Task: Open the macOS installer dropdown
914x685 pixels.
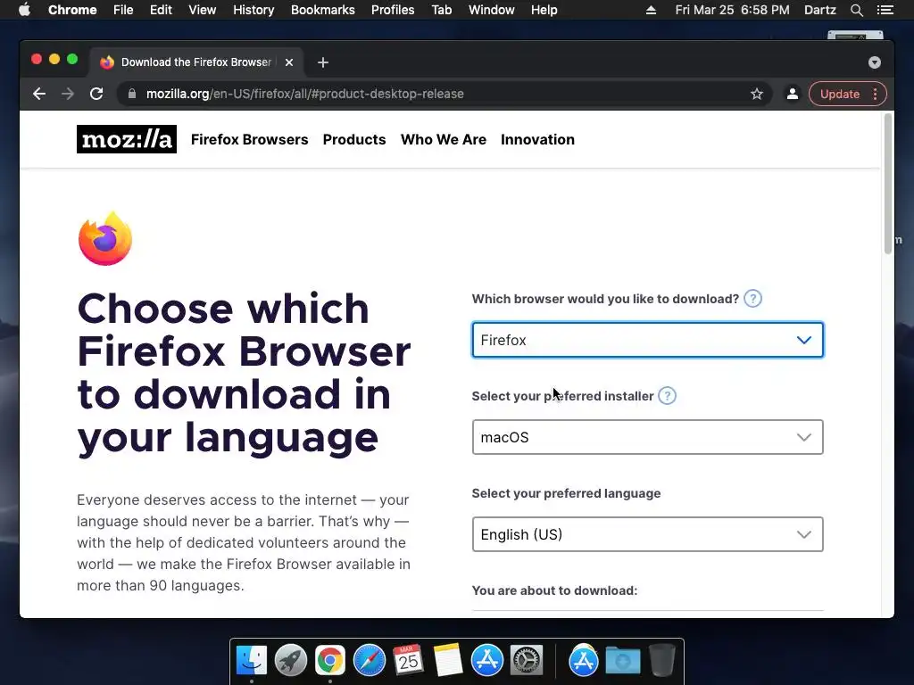Action: [x=648, y=437]
